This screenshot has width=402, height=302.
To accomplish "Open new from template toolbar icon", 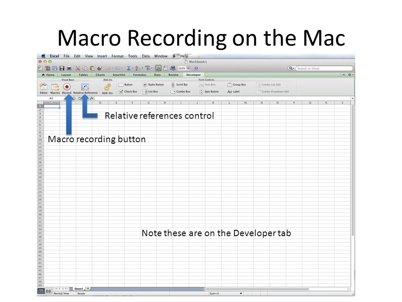I will click(47, 68).
